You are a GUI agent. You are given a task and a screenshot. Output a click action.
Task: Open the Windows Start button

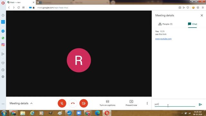tap(4, 113)
